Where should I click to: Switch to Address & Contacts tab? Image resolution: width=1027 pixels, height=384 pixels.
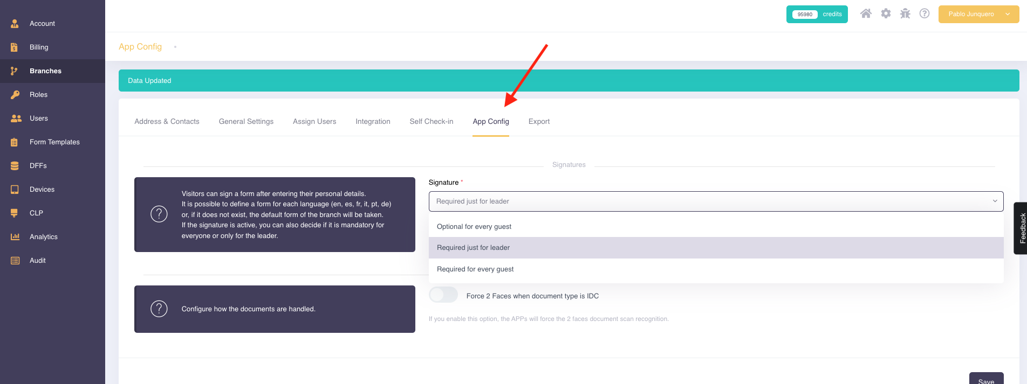click(x=167, y=122)
